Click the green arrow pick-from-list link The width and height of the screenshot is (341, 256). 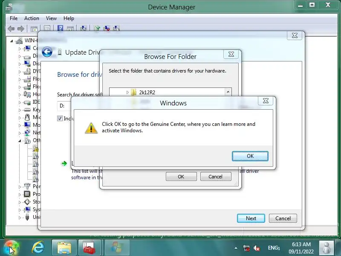tap(64, 163)
